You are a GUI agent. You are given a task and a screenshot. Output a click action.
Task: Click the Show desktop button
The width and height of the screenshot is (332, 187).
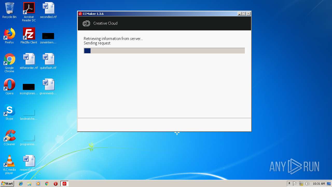(329, 184)
